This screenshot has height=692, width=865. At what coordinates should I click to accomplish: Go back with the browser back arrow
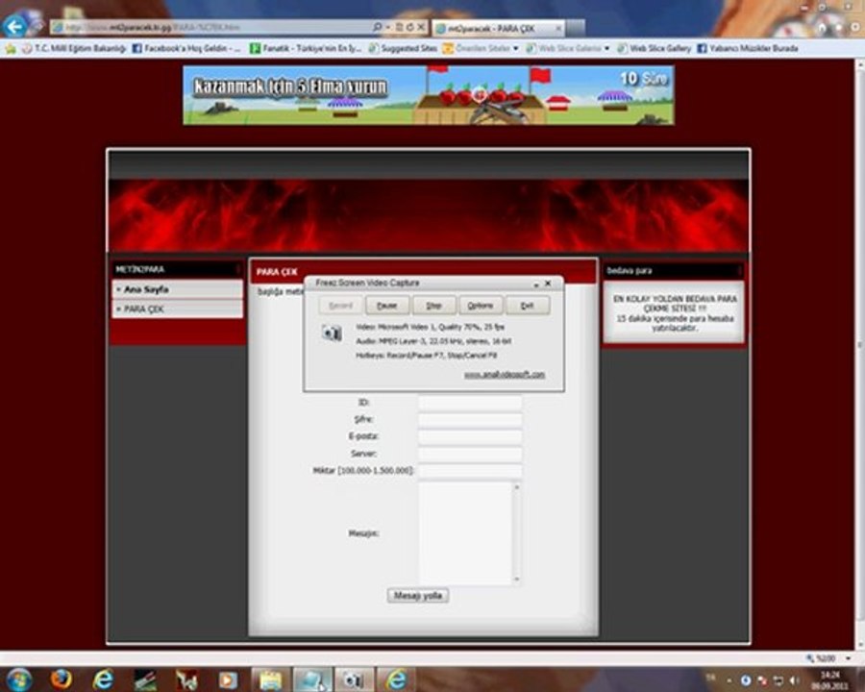pyautogui.click(x=14, y=26)
